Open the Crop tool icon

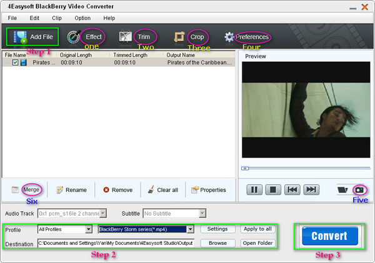click(x=179, y=37)
